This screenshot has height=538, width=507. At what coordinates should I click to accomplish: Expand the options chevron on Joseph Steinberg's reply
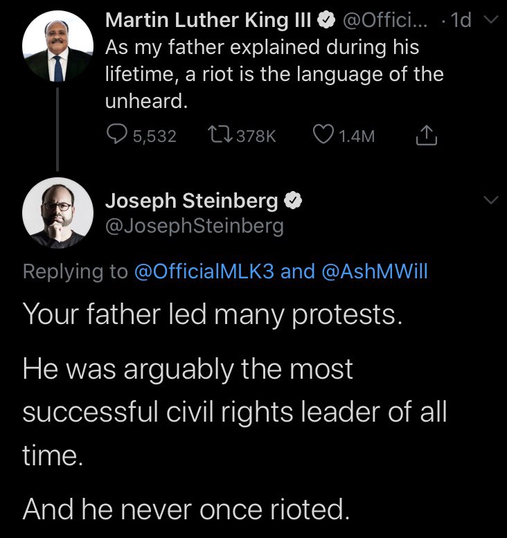[x=491, y=200]
